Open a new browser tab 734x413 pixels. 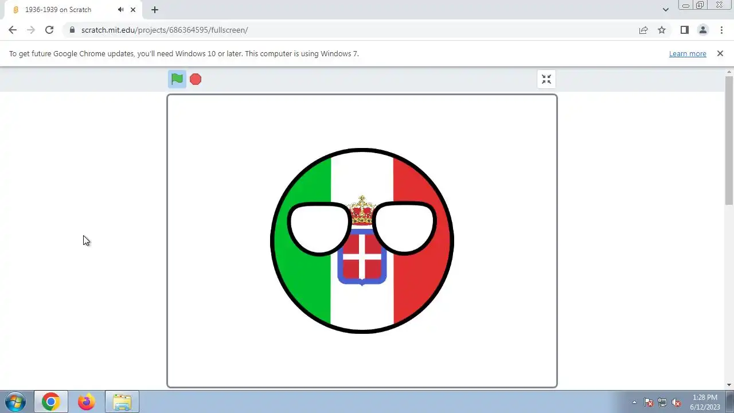(155, 10)
